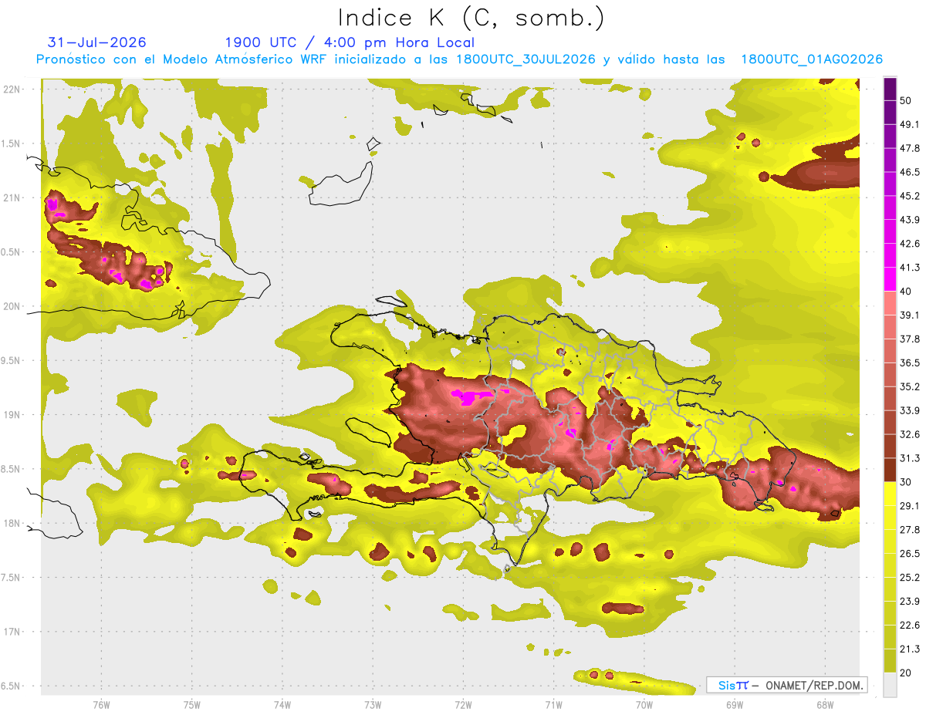Click the "74W" longitude label

coord(282,705)
